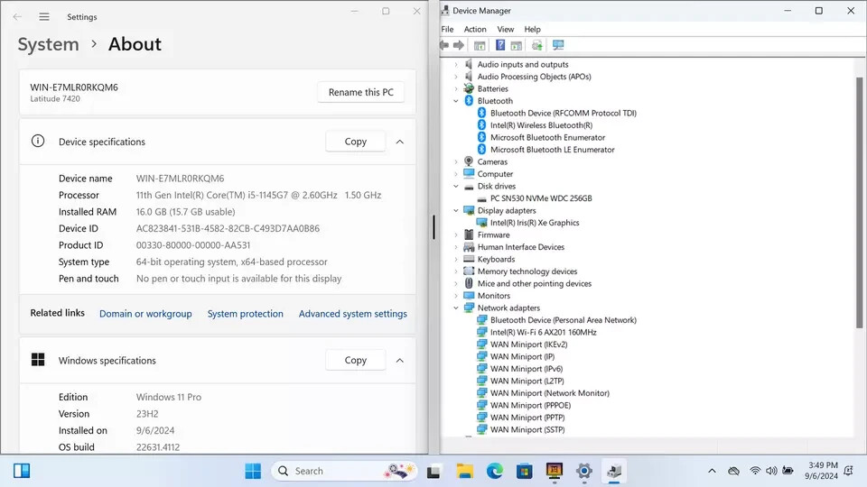
Task: Select PC SN530 NVMe WDC 256GB drive
Action: click(x=541, y=198)
